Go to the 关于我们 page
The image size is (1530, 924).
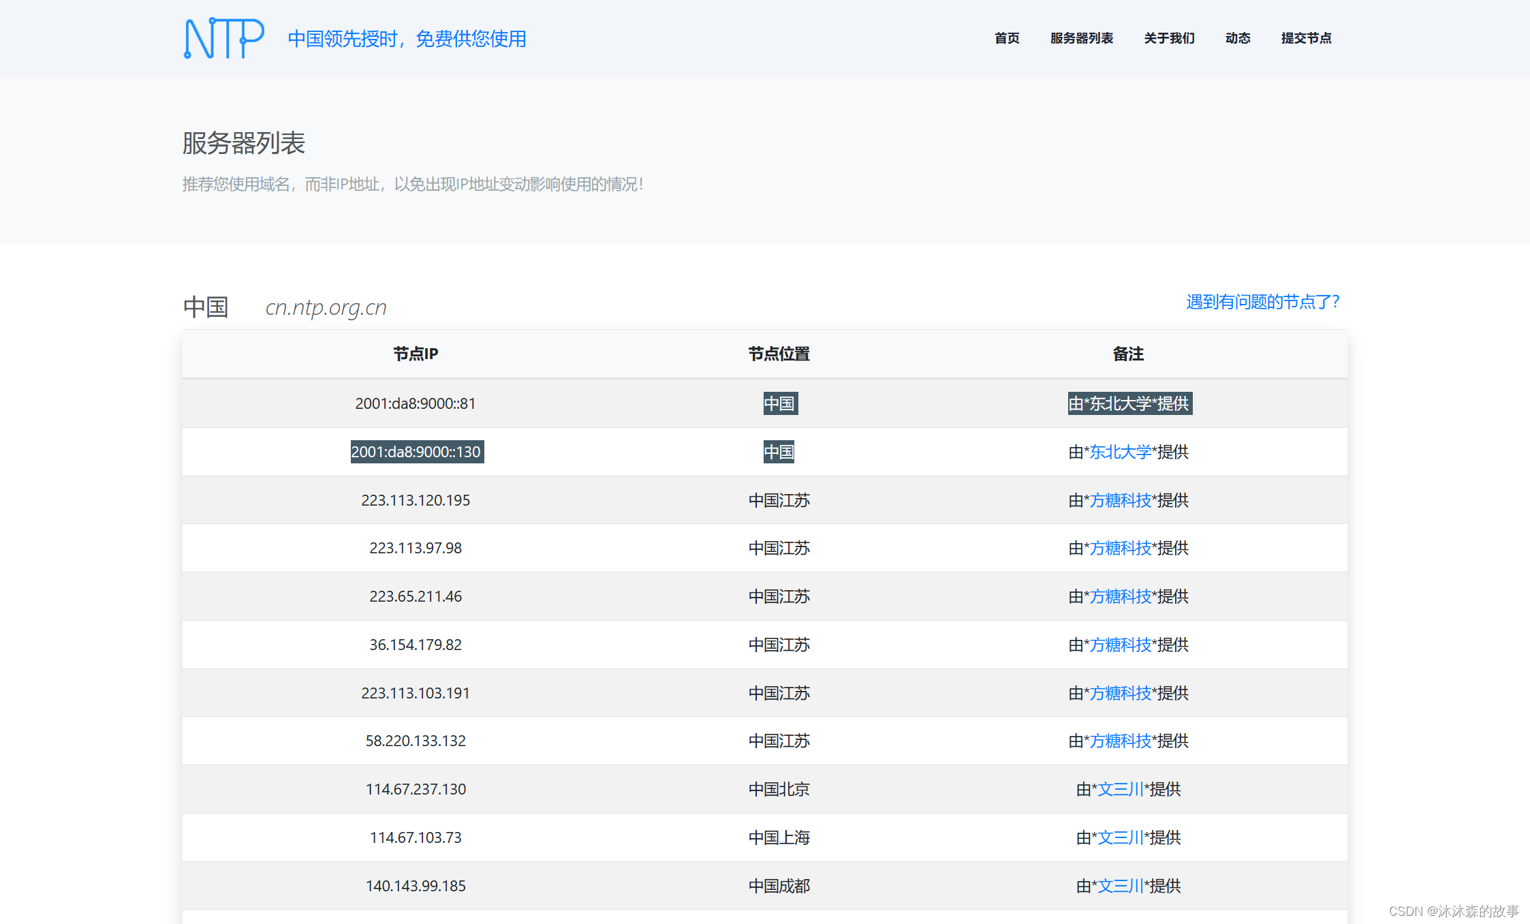(1169, 38)
